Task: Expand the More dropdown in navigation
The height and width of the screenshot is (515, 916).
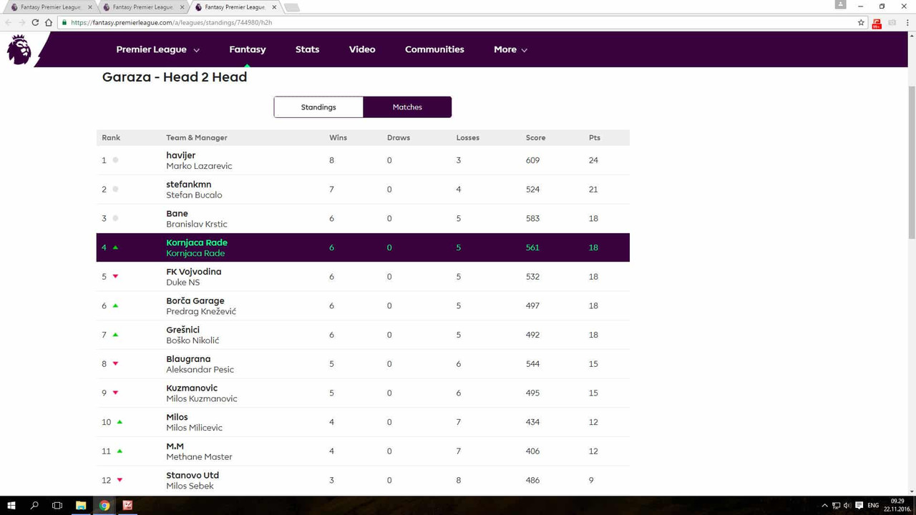Action: click(x=510, y=49)
